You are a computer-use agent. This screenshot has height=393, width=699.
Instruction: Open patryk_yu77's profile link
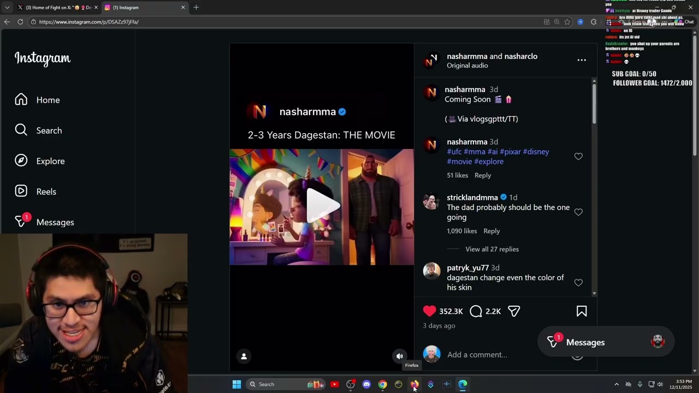(x=468, y=268)
